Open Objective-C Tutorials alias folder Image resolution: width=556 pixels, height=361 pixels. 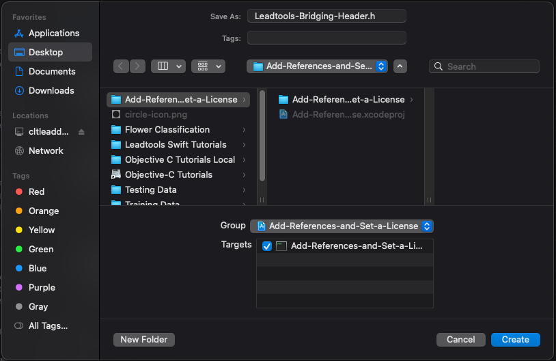(178, 174)
